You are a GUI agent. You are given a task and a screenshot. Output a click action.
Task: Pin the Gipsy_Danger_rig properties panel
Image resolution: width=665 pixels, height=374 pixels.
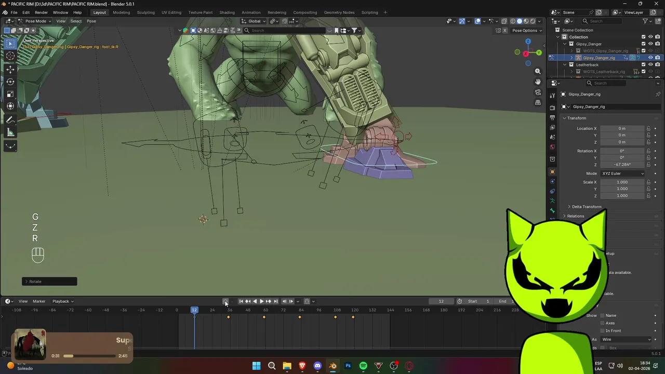[x=658, y=94]
